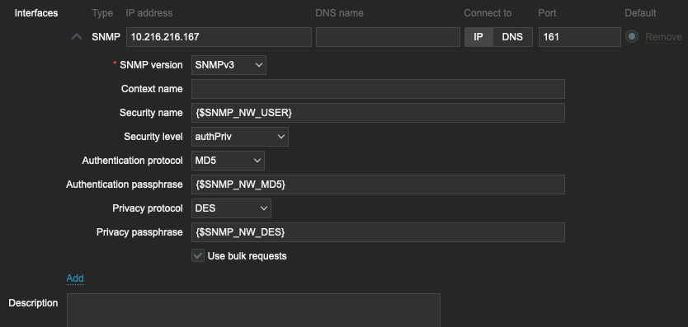Open the Security level dropdown
688x327 pixels.
tap(240, 137)
